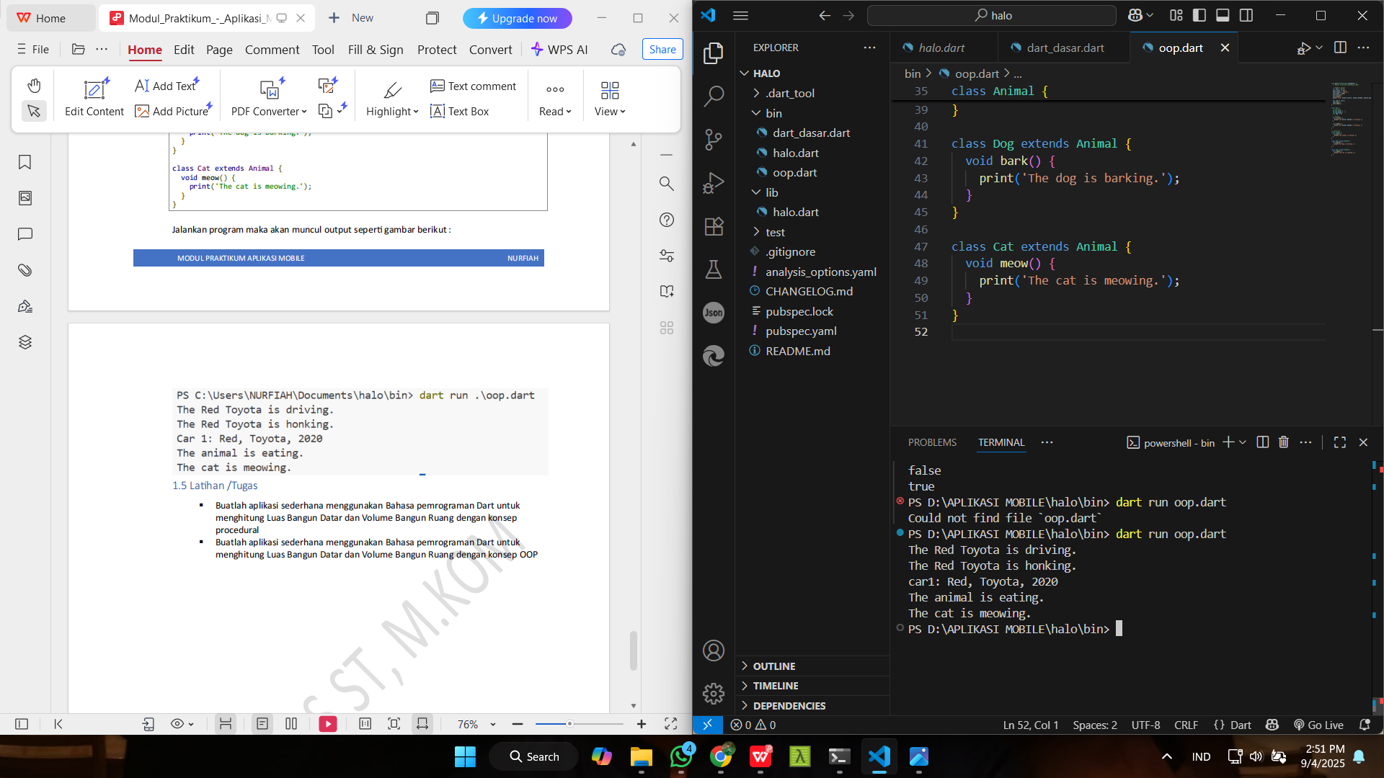Open the Comment menu in WPS
1384x778 pixels.
click(x=272, y=50)
